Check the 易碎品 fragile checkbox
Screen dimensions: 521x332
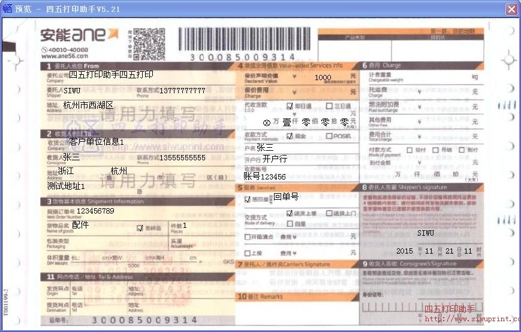click(140, 228)
